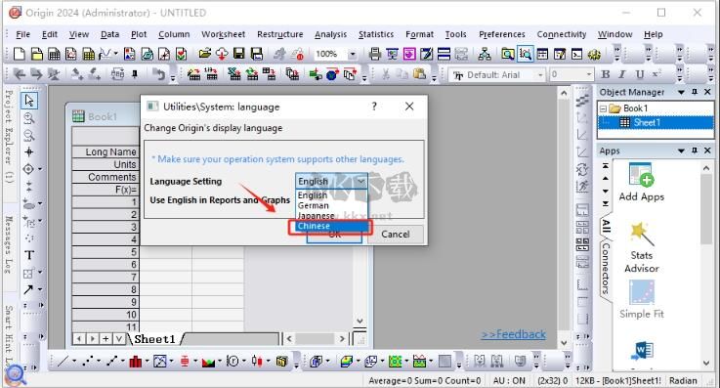Click the Paste toolbar icon
Screen dimensions: 720x388
tap(419, 74)
